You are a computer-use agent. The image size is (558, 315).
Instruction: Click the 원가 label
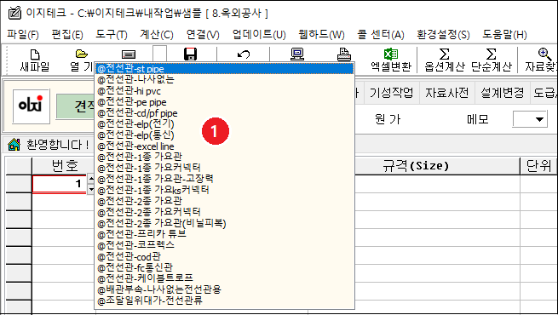(x=388, y=119)
